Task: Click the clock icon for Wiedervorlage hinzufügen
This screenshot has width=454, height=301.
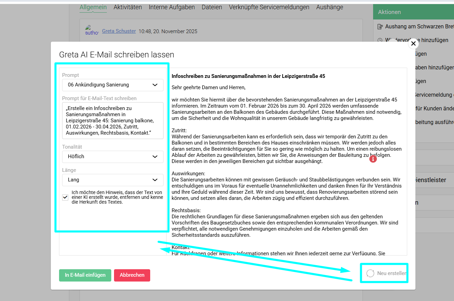Action: (x=380, y=40)
